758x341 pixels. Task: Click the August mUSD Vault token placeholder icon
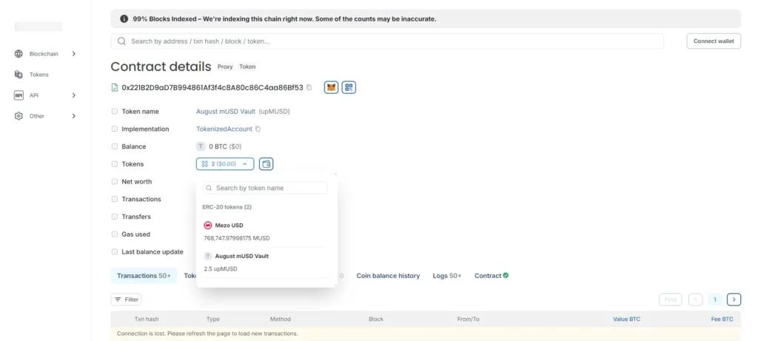point(208,256)
